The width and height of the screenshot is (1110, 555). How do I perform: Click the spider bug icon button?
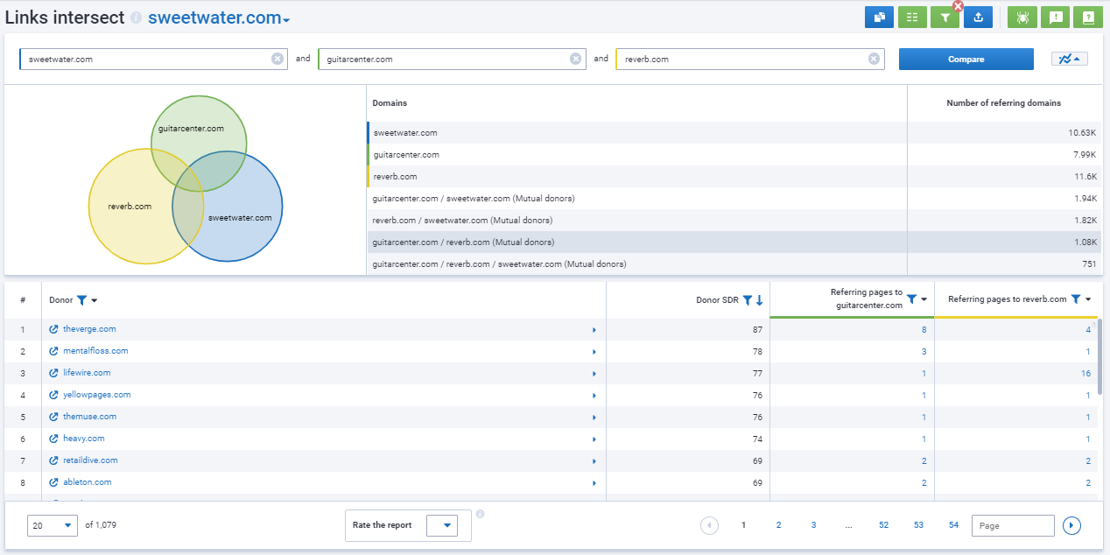(1022, 17)
